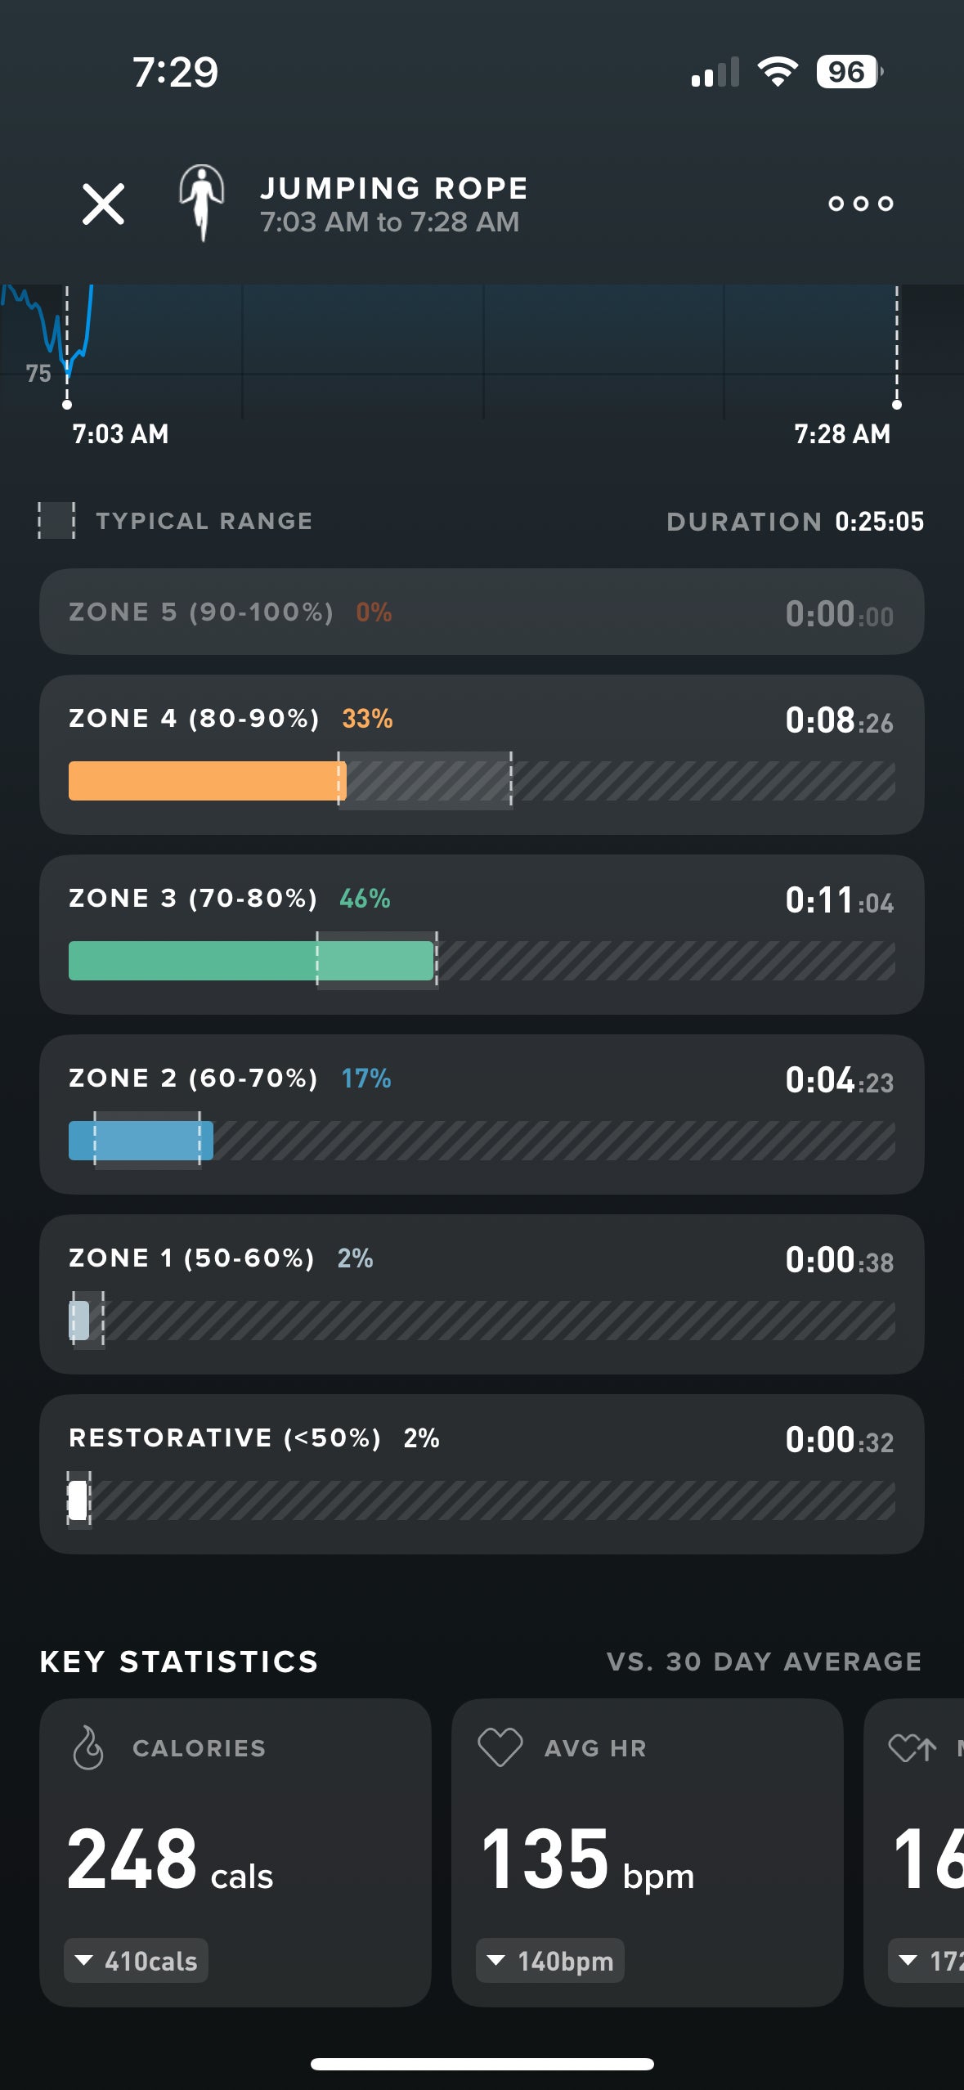Close the Jumping Rope activity screen
964x2090 pixels.
pos(103,204)
